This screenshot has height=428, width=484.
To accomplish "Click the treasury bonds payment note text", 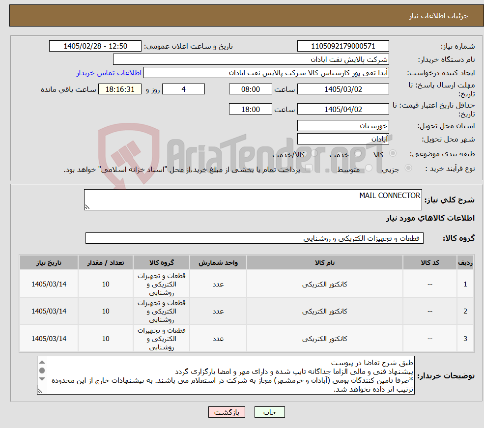I will [x=182, y=170].
